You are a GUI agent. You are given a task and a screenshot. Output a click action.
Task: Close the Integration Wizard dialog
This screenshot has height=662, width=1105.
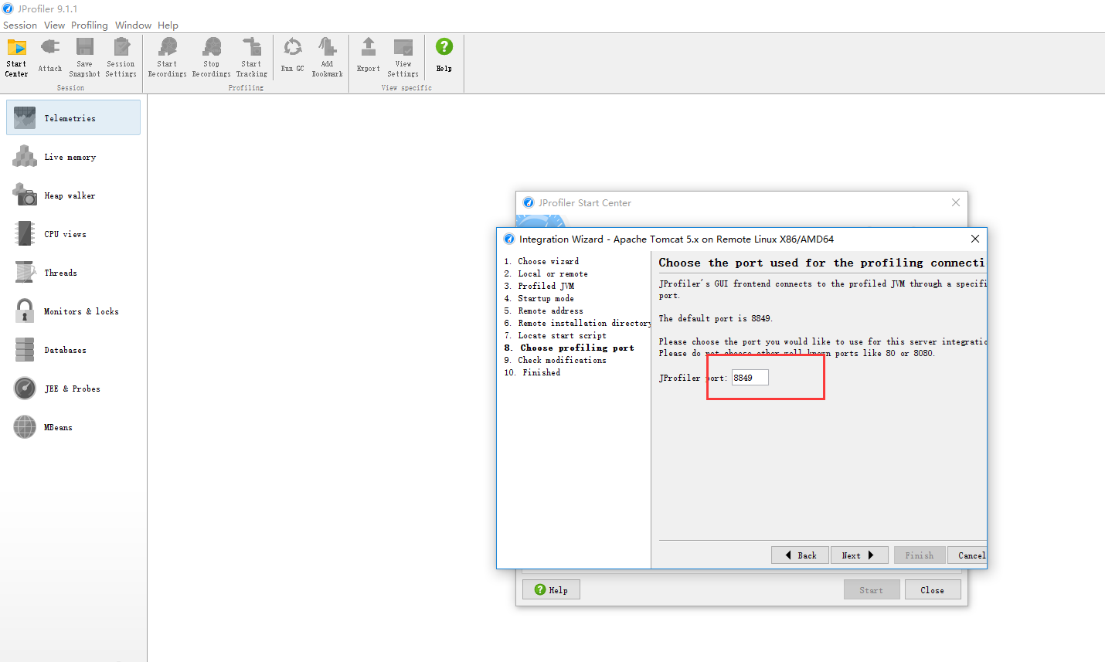point(974,239)
